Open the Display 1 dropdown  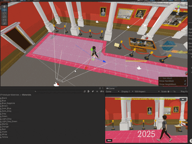coord(127,91)
